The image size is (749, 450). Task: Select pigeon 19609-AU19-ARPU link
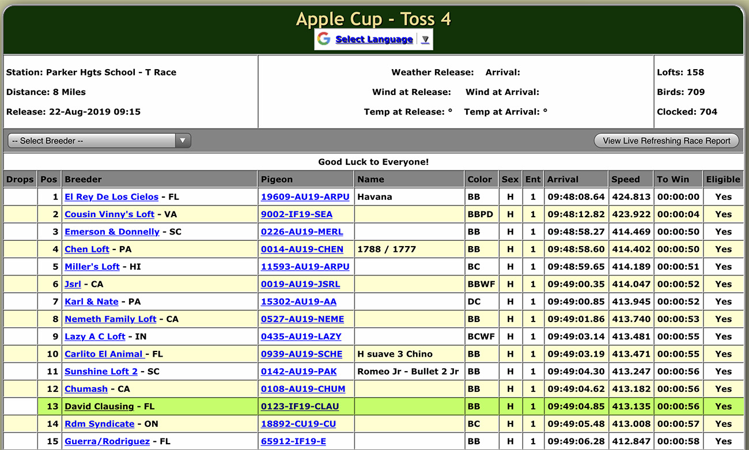point(305,197)
